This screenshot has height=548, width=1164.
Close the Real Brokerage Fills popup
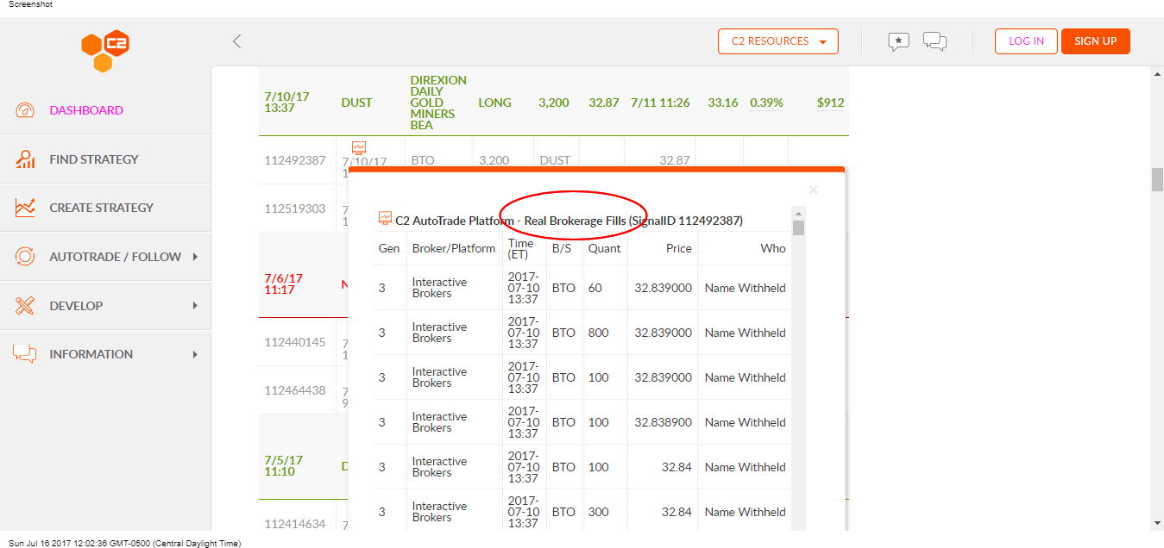pyautogui.click(x=813, y=190)
